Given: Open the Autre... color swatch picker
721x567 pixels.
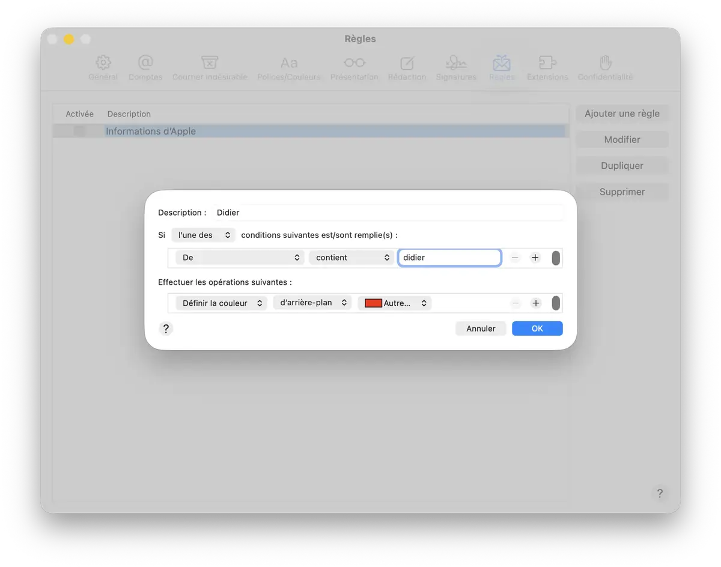Looking at the screenshot, I should coord(394,303).
